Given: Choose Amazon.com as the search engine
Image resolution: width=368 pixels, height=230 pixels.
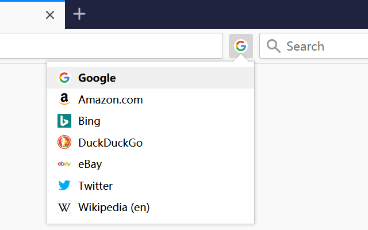Looking at the screenshot, I should pyautogui.click(x=110, y=99).
